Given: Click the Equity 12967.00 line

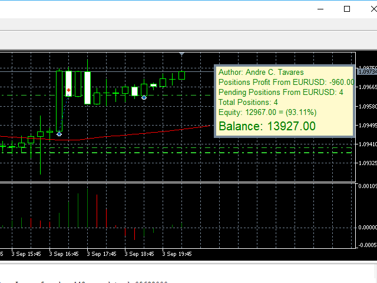Looking at the screenshot, I should [x=267, y=113].
